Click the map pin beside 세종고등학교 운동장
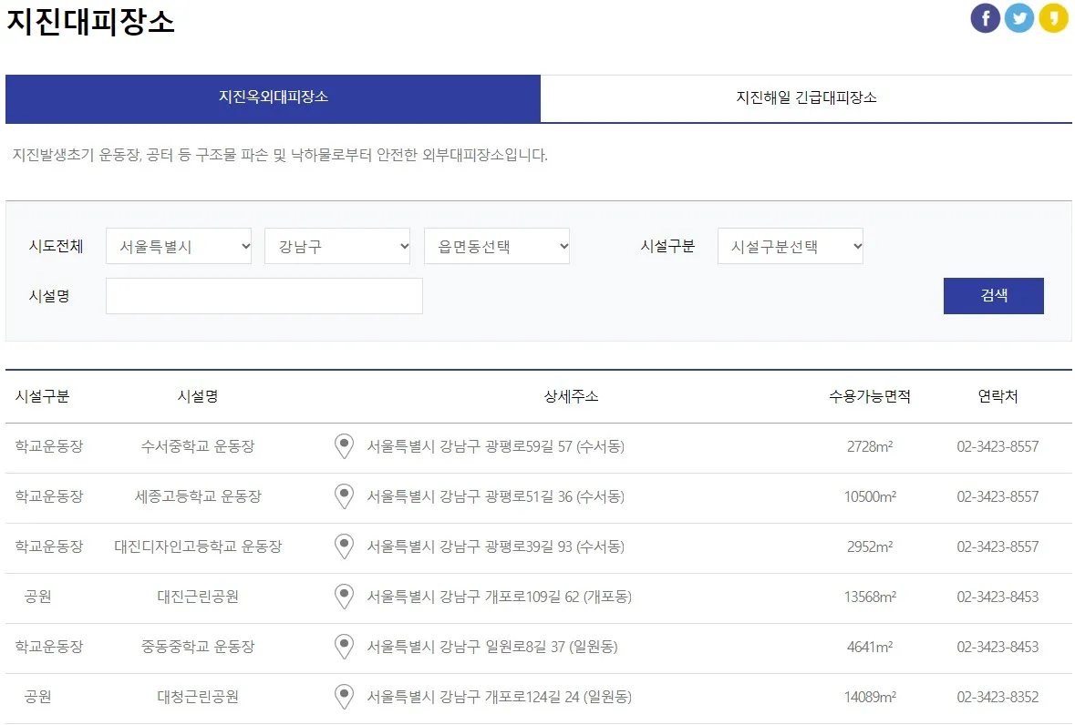This screenshot has width=1075, height=725. (x=344, y=496)
